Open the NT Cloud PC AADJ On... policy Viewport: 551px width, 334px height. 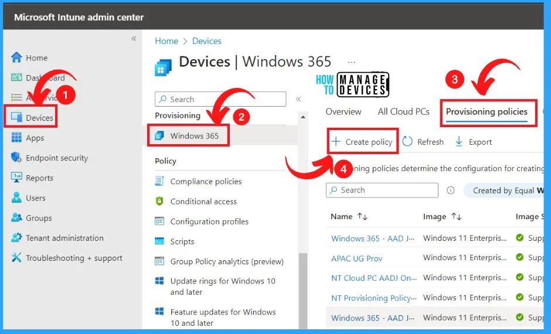(374, 278)
